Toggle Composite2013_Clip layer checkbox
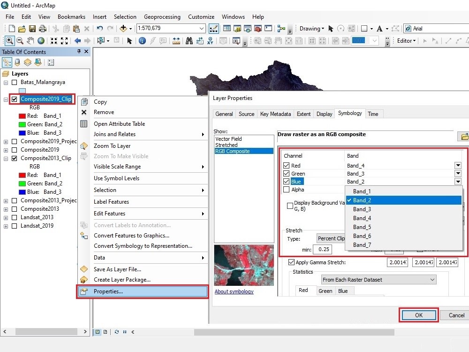The height and width of the screenshot is (352, 469). click(14, 158)
